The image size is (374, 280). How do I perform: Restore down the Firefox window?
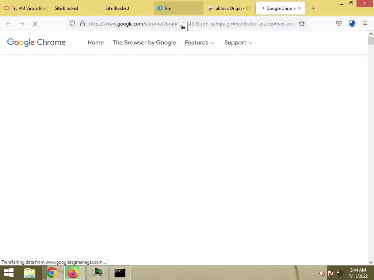[x=351, y=4]
